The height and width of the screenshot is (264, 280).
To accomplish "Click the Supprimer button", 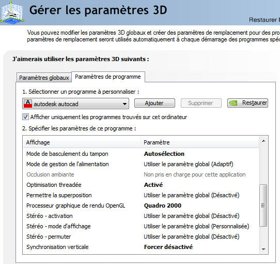I will [x=201, y=103].
